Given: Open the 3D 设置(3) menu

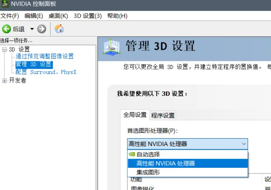Looking at the screenshot, I should (87, 16).
